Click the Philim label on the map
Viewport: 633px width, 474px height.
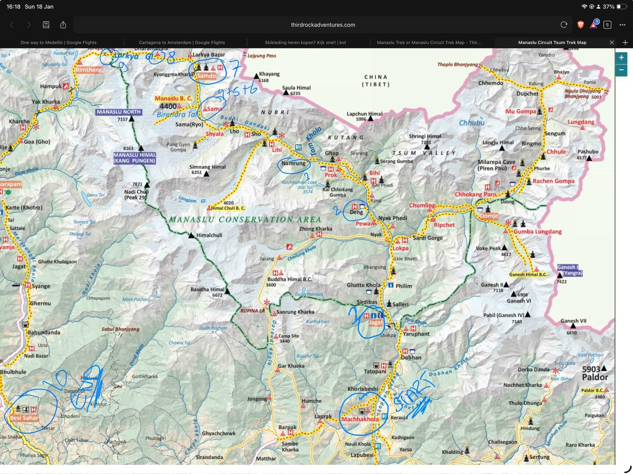[404, 286]
